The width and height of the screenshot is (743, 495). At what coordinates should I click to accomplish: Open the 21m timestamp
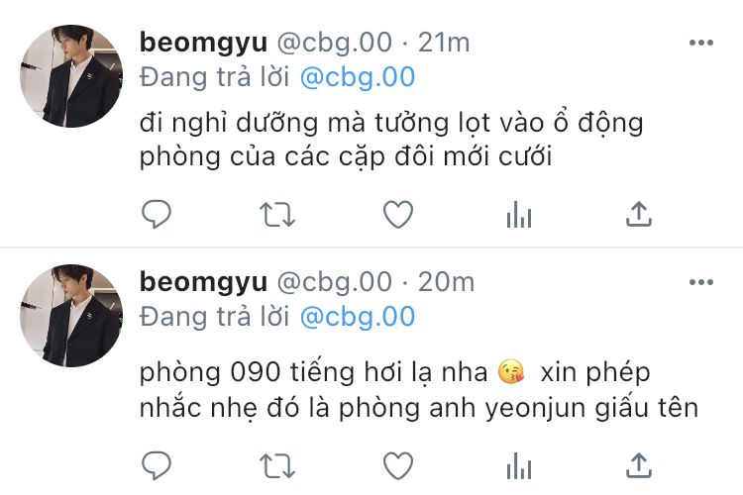444,43
